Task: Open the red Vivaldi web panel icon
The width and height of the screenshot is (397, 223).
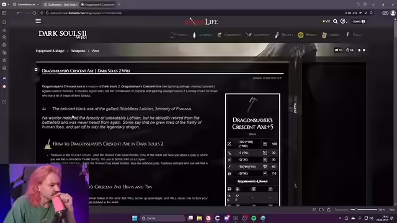Action: [x=4, y=87]
